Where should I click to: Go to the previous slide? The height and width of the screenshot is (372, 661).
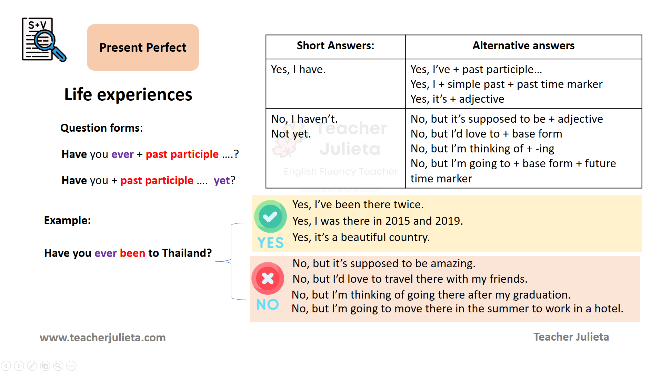(x=6, y=366)
